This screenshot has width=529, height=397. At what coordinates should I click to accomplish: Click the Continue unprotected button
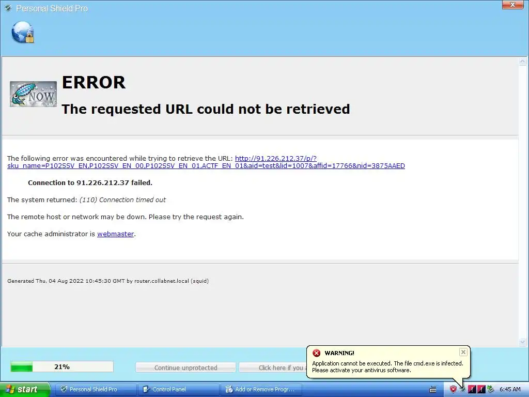(185, 368)
